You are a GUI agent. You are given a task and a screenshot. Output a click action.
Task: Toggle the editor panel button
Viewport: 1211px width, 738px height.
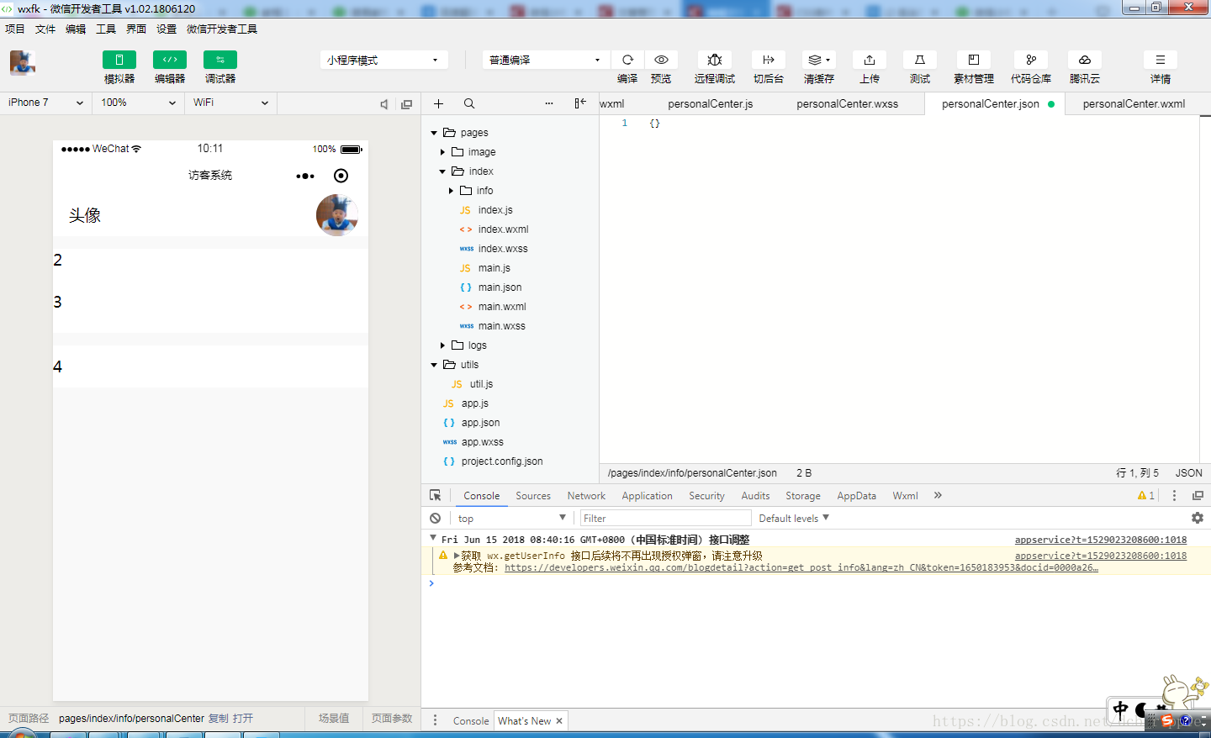pyautogui.click(x=170, y=60)
